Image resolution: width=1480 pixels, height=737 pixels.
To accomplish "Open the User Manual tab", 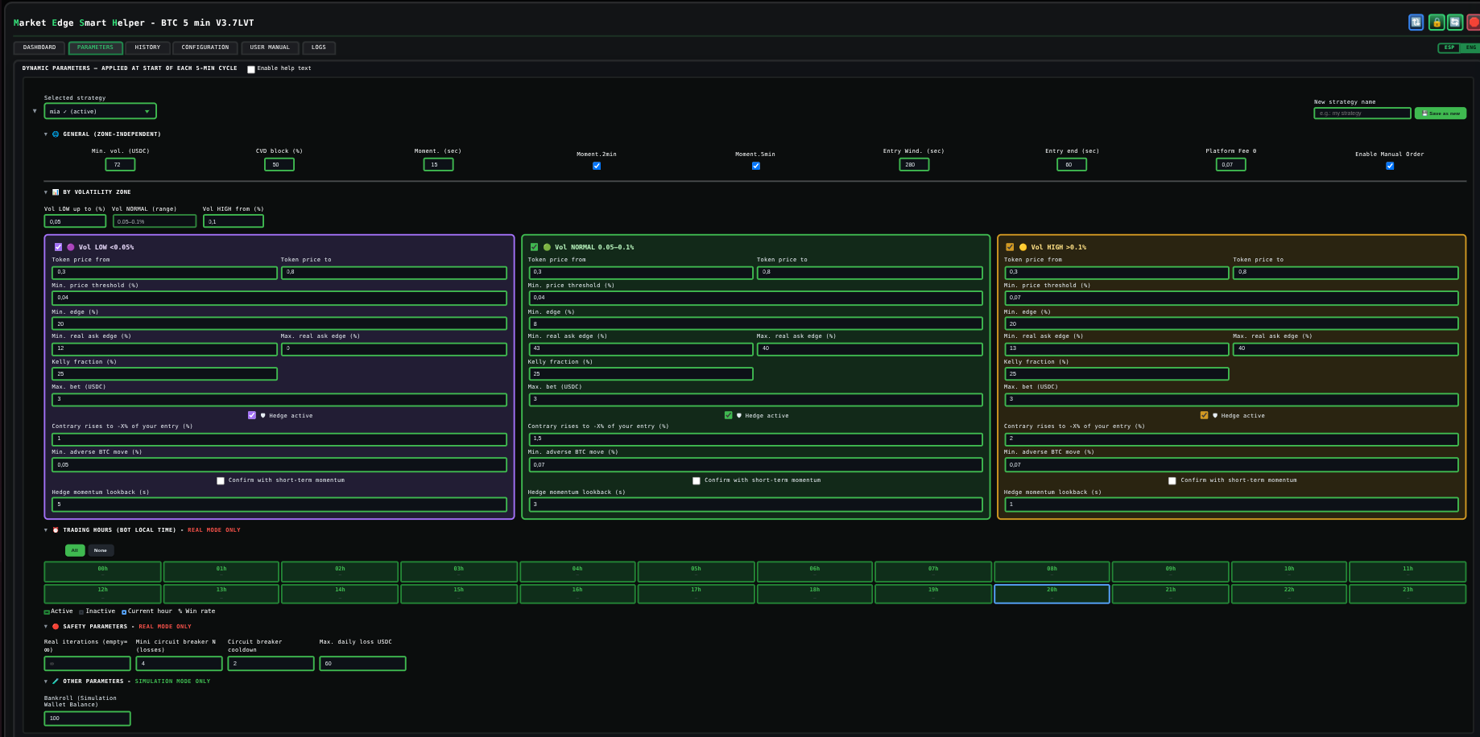I will click(x=270, y=47).
